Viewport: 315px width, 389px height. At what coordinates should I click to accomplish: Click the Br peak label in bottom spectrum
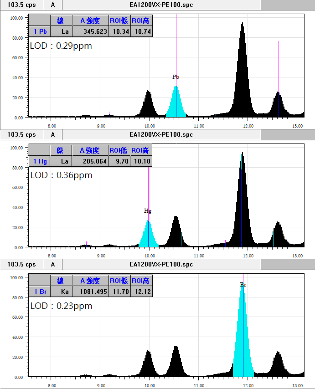[x=243, y=285]
